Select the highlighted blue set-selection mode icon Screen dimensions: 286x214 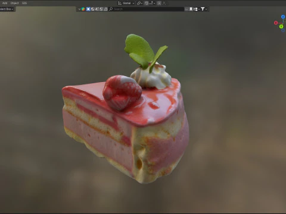pos(88,9)
